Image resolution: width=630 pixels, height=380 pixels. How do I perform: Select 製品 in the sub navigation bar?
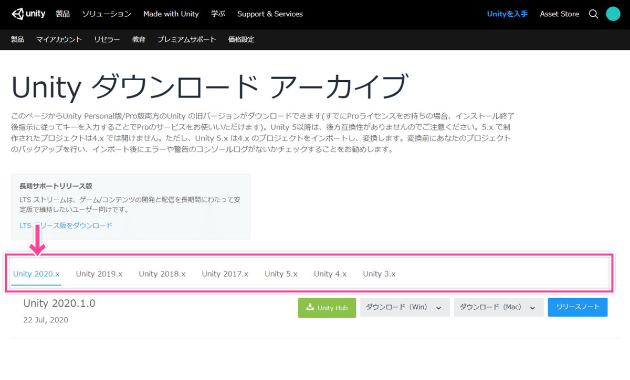point(17,39)
